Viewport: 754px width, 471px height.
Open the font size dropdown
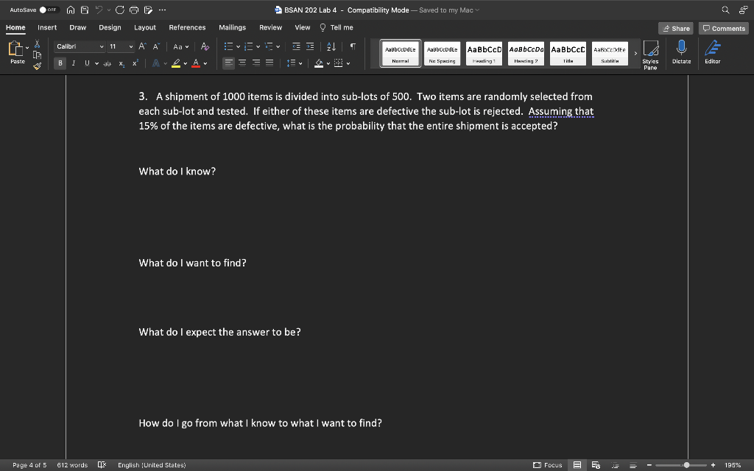tap(120, 46)
